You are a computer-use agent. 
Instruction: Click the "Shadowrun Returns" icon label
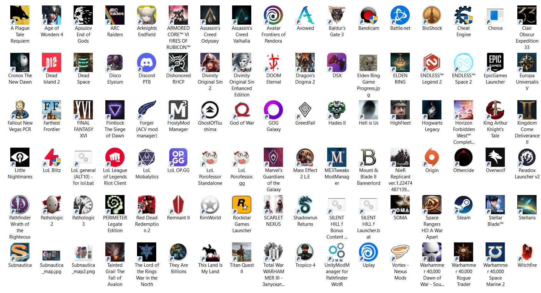point(305,221)
